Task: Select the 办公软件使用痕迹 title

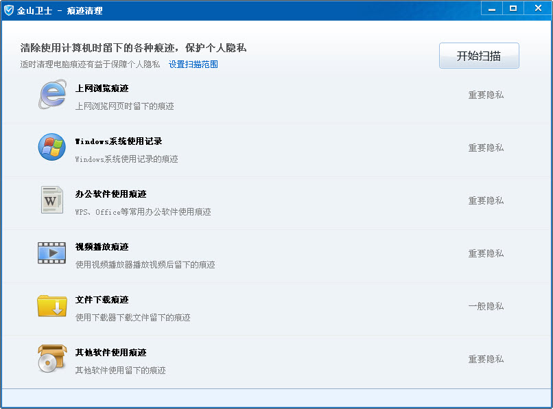Action: (110, 194)
